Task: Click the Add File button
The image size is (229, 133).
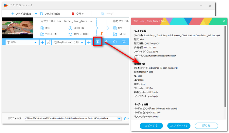Action: click(x=21, y=14)
